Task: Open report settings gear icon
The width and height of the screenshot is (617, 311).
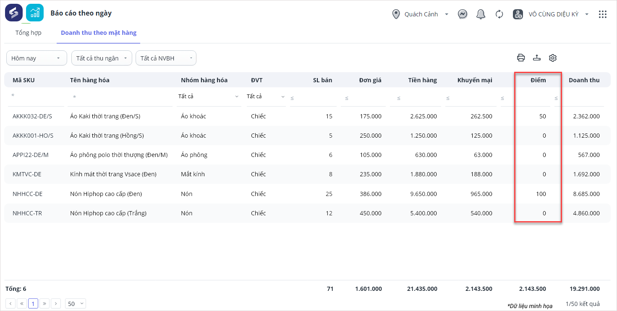Action: pyautogui.click(x=553, y=58)
